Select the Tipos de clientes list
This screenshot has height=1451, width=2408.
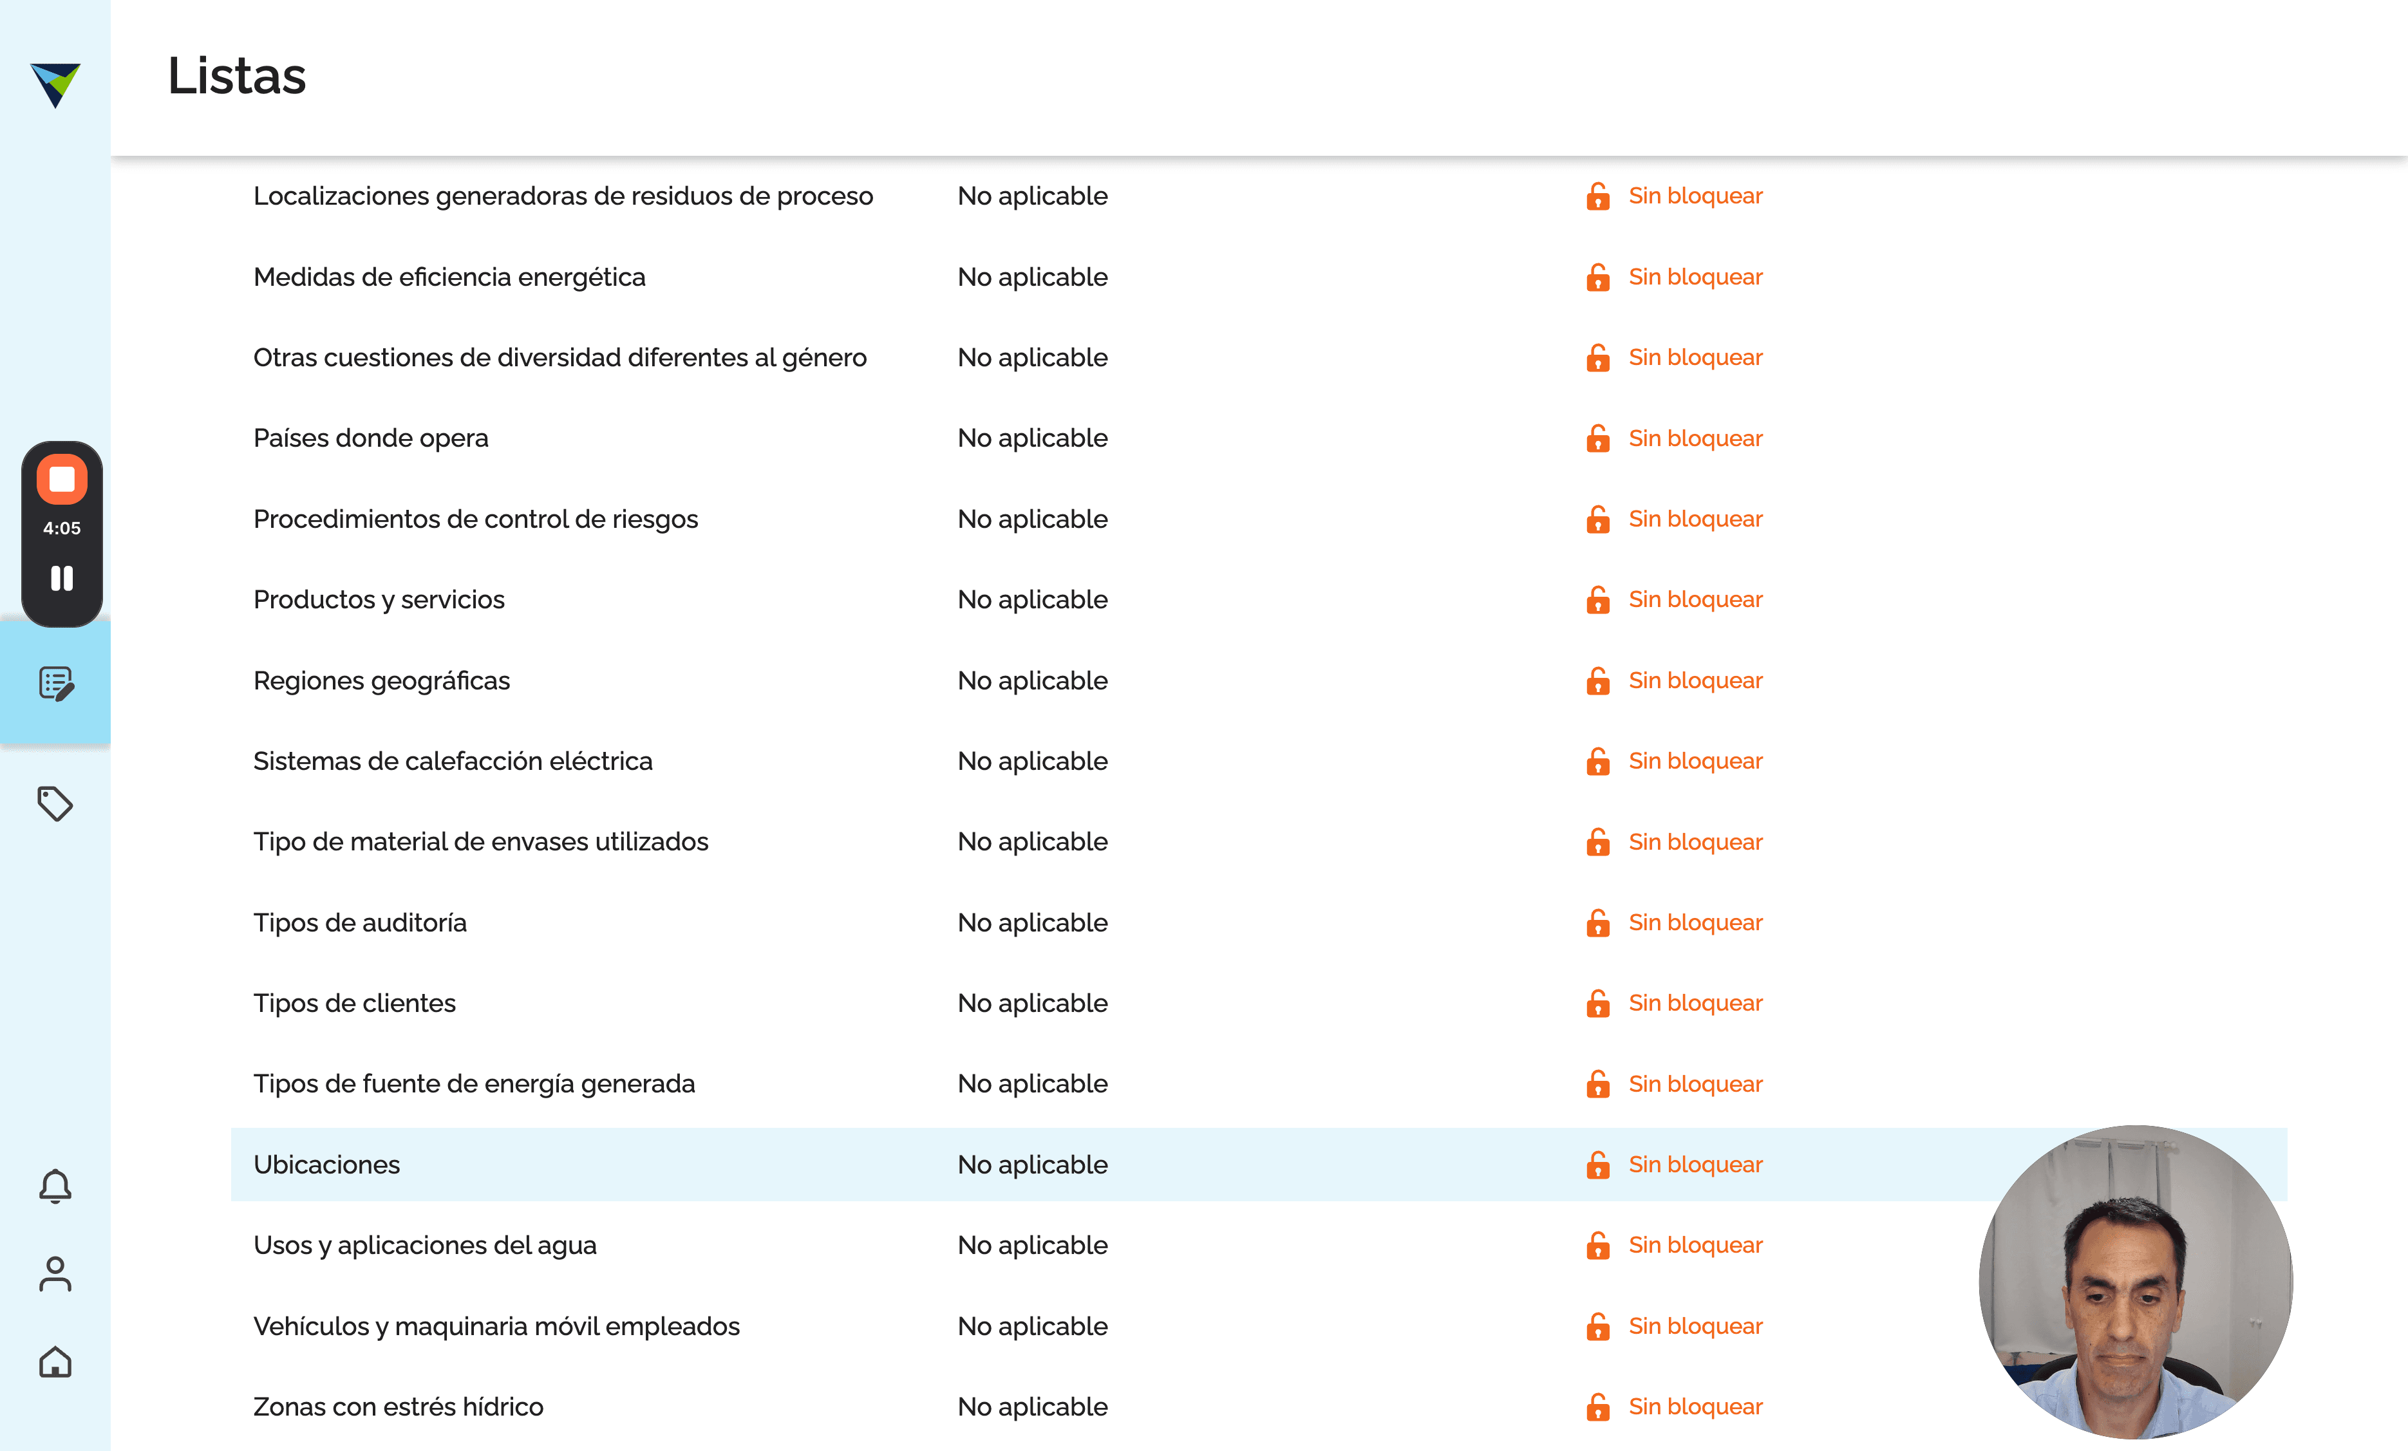(x=353, y=1002)
